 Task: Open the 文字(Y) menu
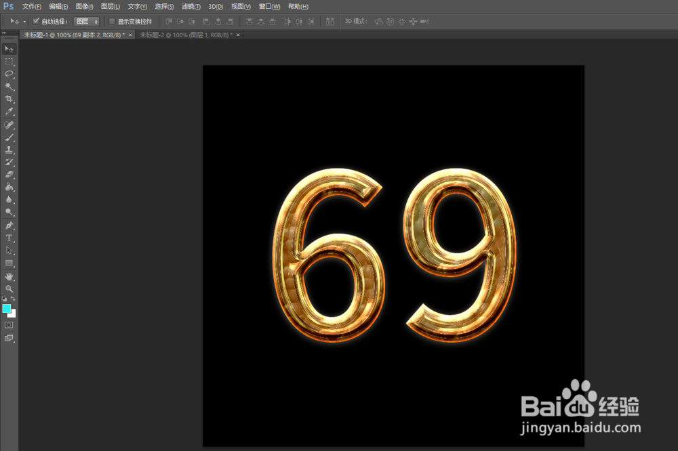(x=137, y=7)
